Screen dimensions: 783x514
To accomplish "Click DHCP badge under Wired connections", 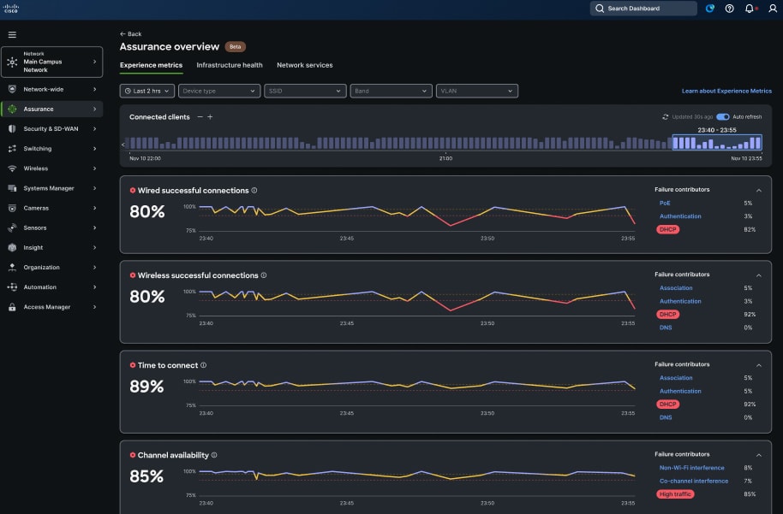I will pos(667,230).
